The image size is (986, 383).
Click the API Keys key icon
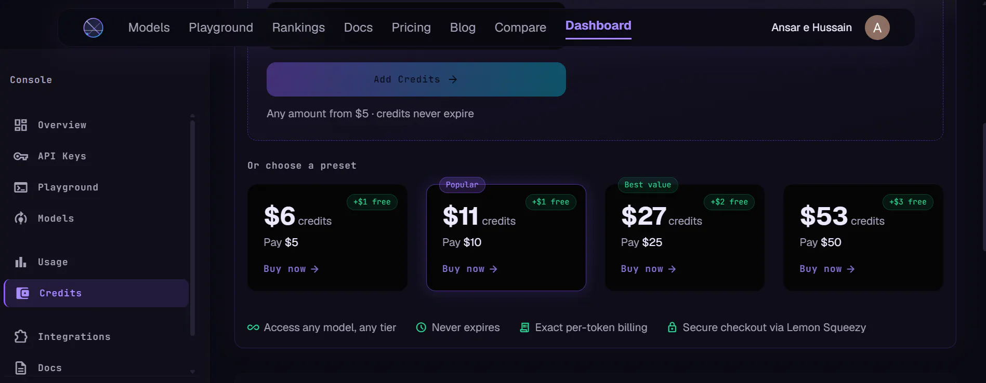[21, 156]
